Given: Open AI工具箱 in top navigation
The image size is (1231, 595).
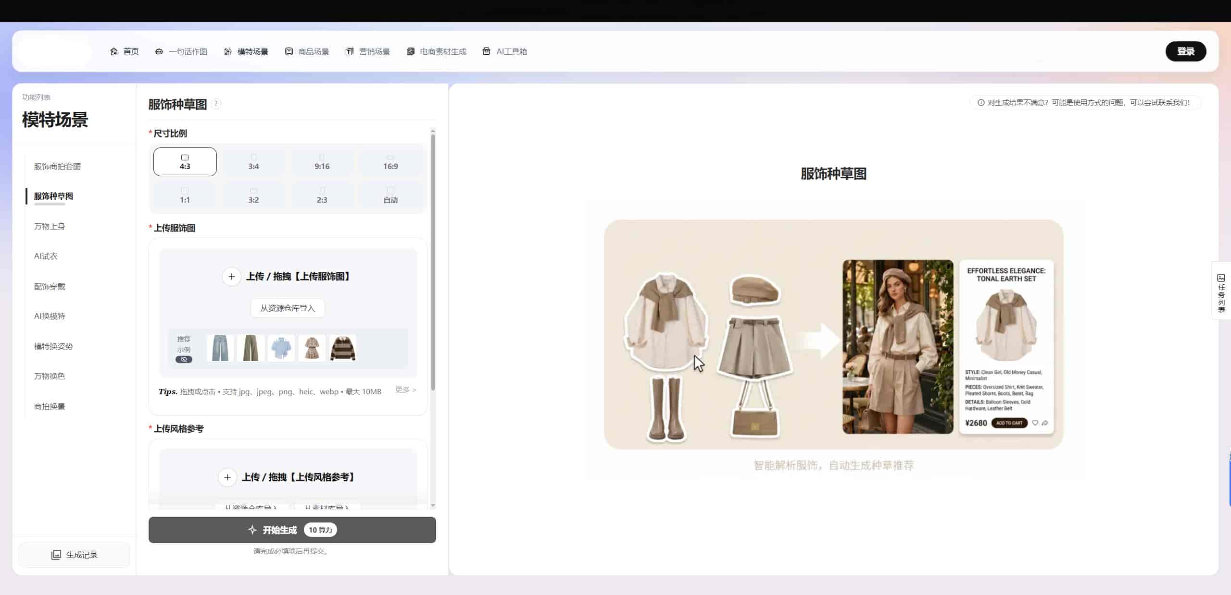Looking at the screenshot, I should tap(505, 51).
